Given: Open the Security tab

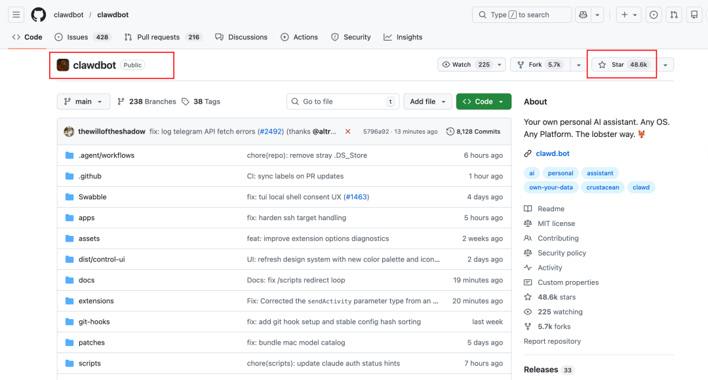Looking at the screenshot, I should coord(351,37).
